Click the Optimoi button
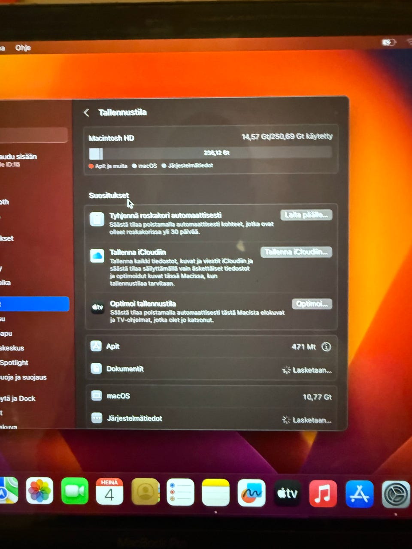 click(312, 304)
